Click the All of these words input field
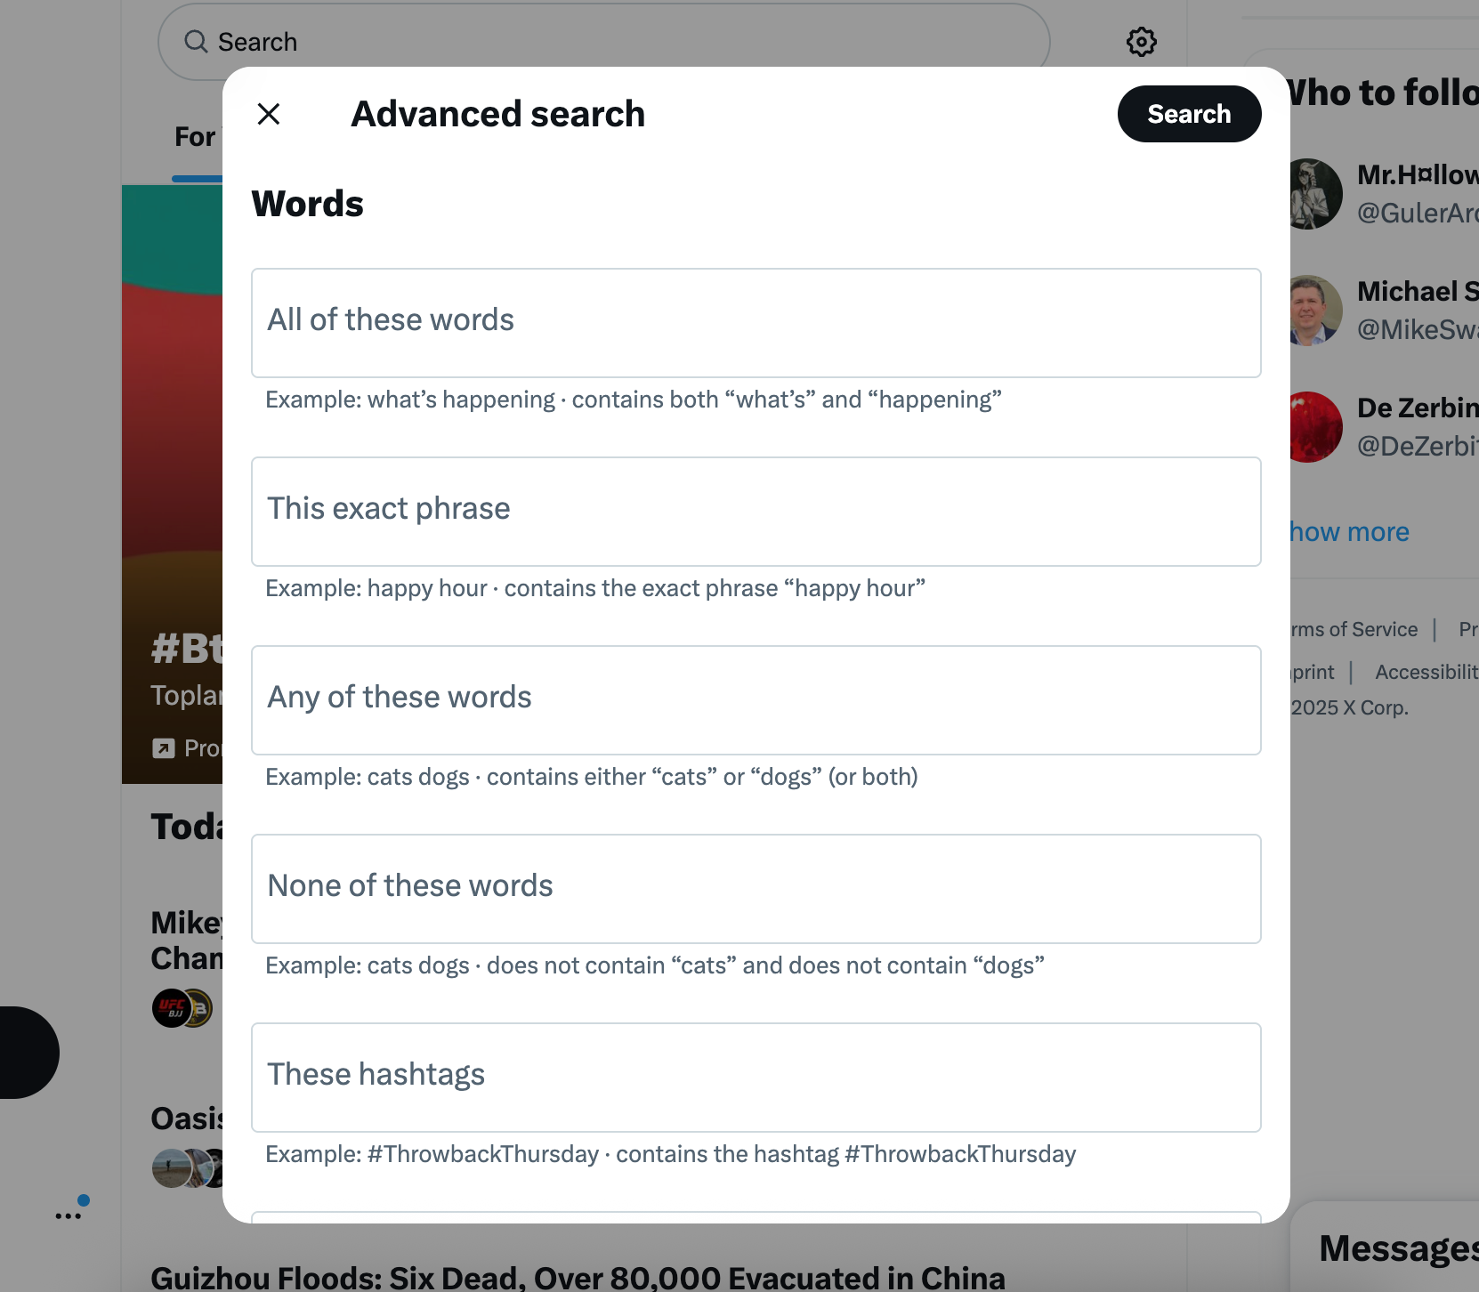The height and width of the screenshot is (1292, 1479). coord(756,322)
